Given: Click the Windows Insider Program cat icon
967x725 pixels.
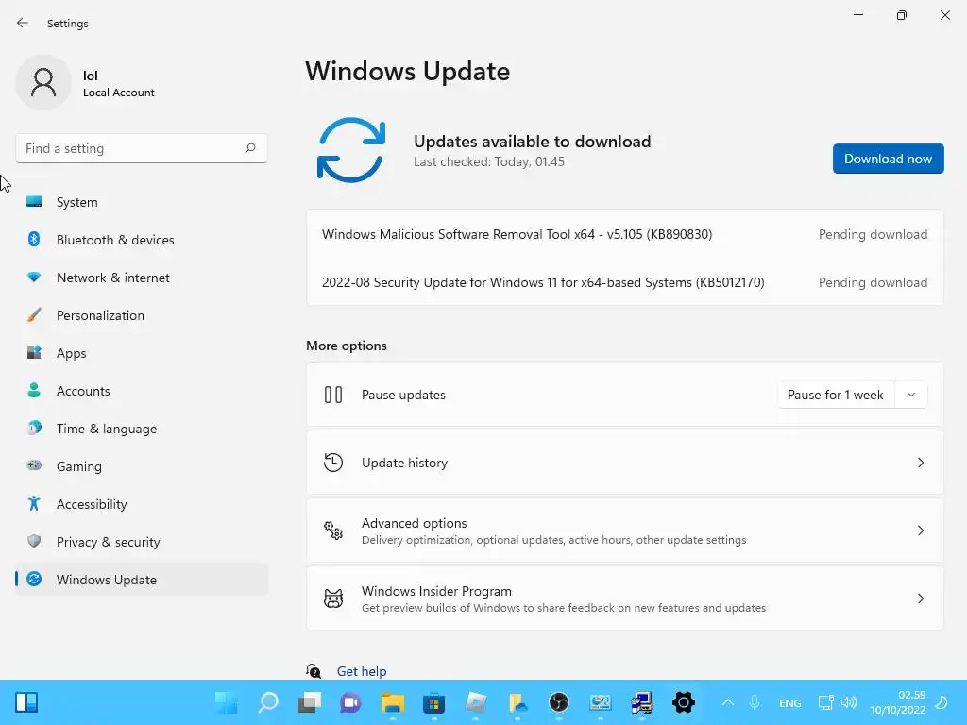Looking at the screenshot, I should (x=333, y=598).
